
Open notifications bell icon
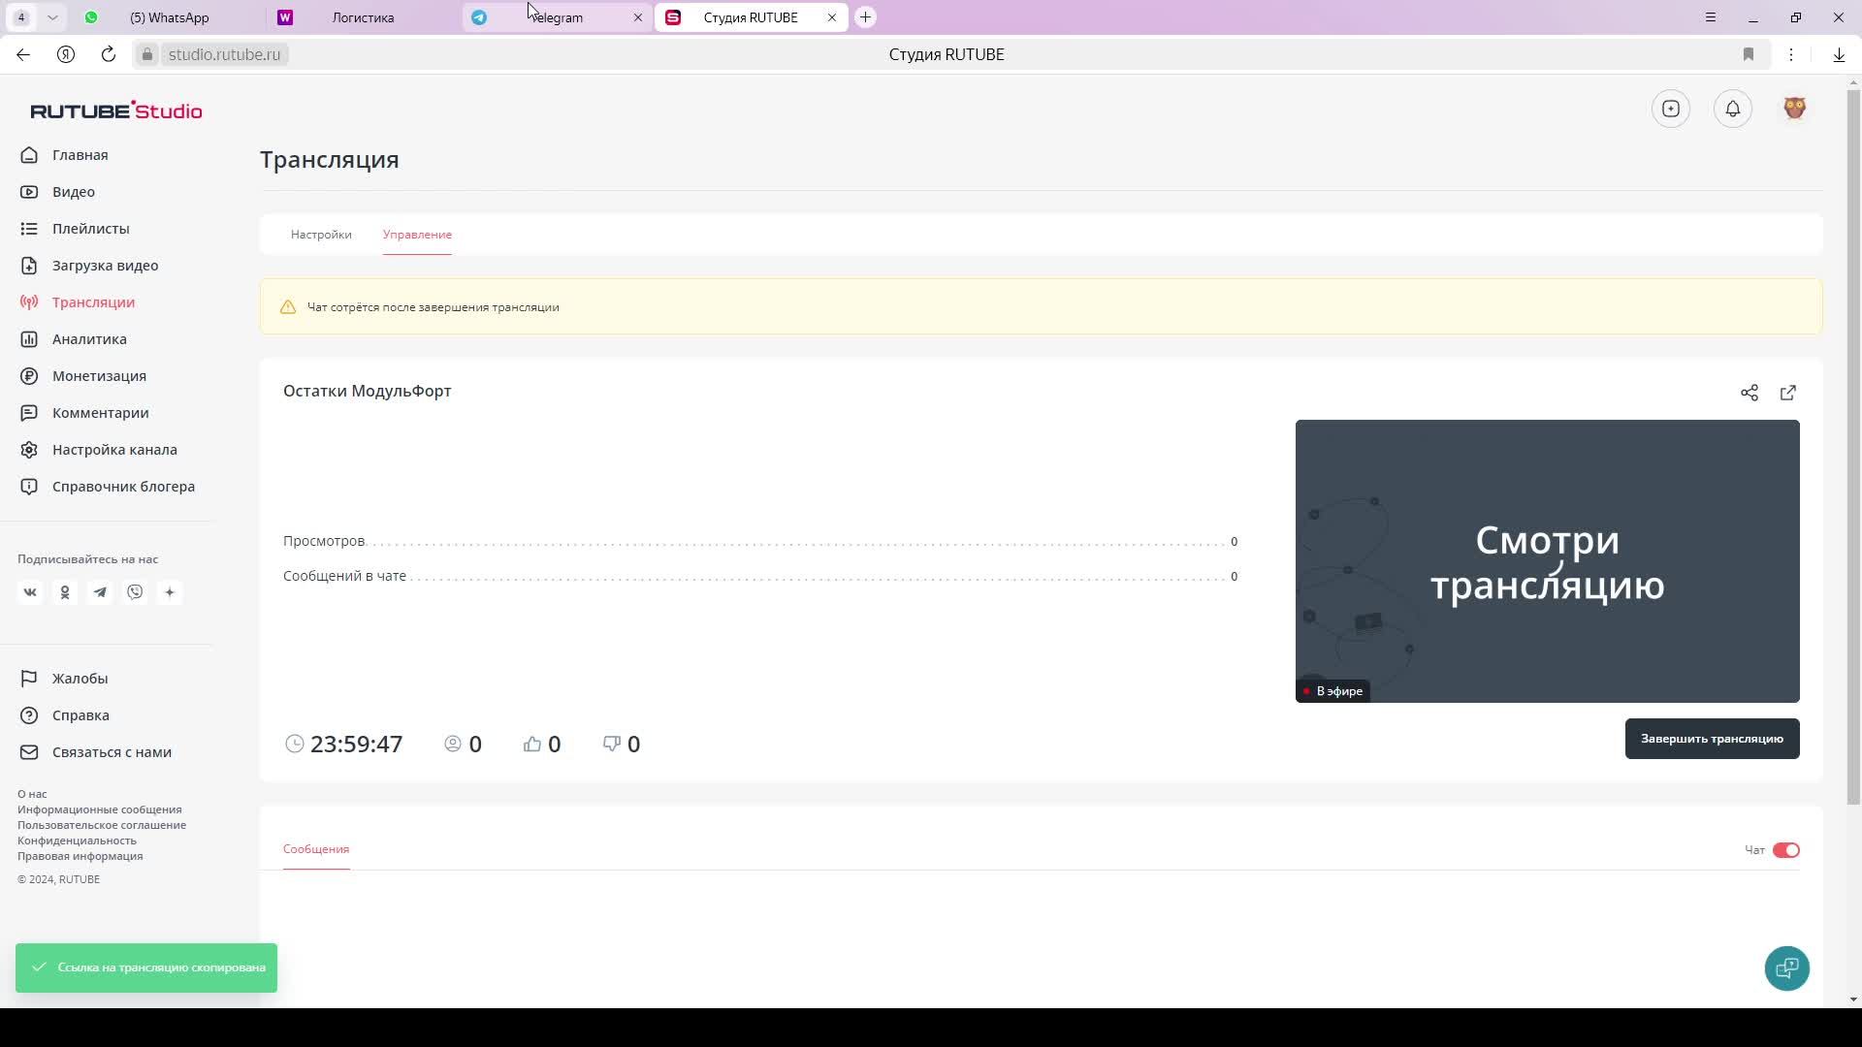click(1732, 109)
